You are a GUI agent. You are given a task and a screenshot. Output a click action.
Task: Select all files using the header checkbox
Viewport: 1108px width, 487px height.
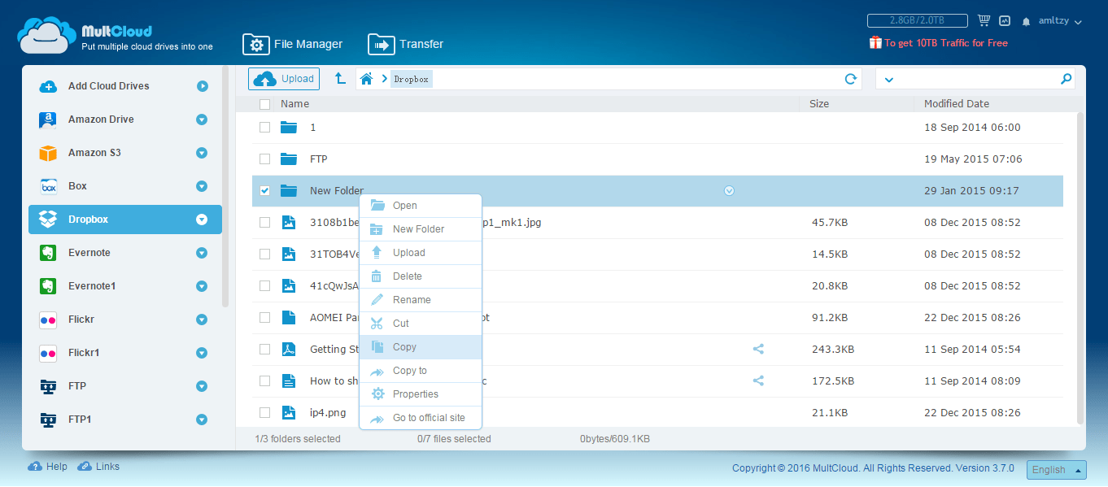pos(264,104)
